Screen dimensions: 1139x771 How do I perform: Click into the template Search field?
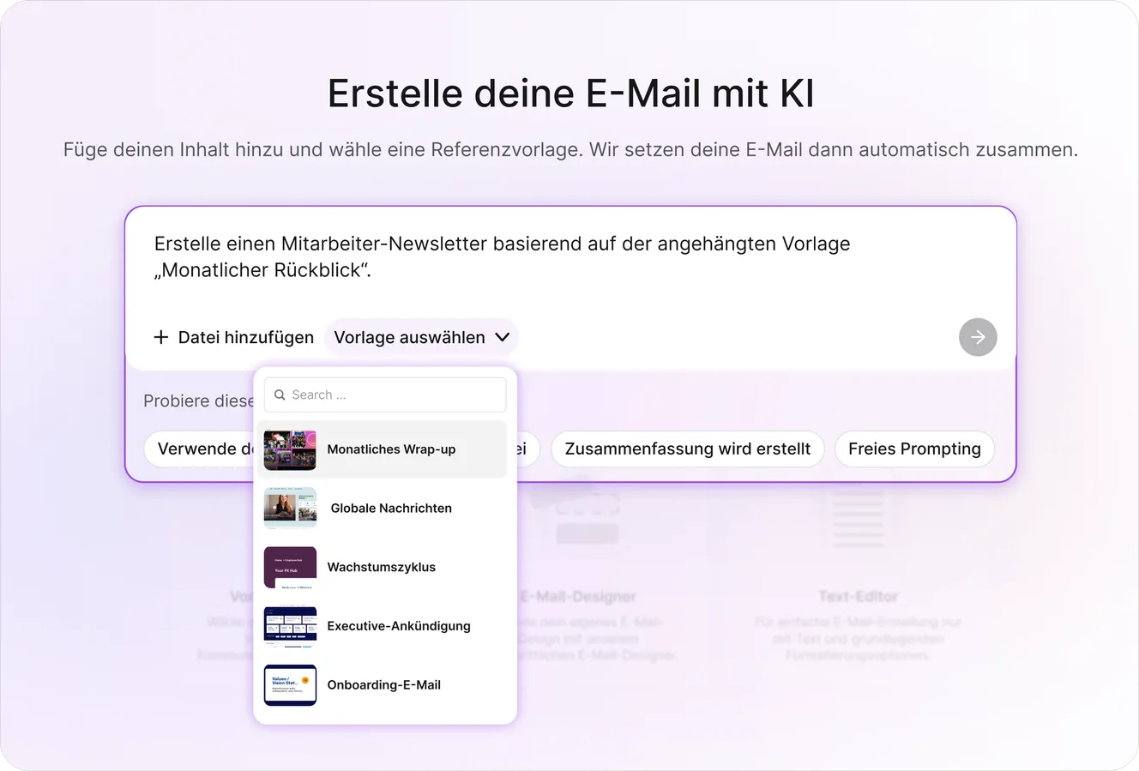tap(385, 395)
